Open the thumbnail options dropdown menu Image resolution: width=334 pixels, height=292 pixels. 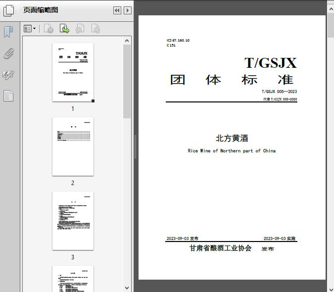click(30, 29)
